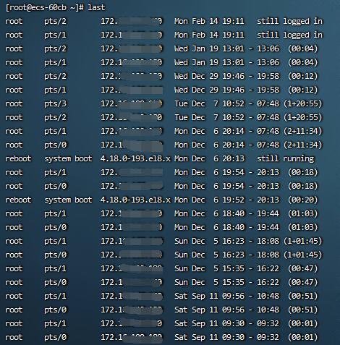Click kernel version beside 'still running' reboot

[135, 158]
